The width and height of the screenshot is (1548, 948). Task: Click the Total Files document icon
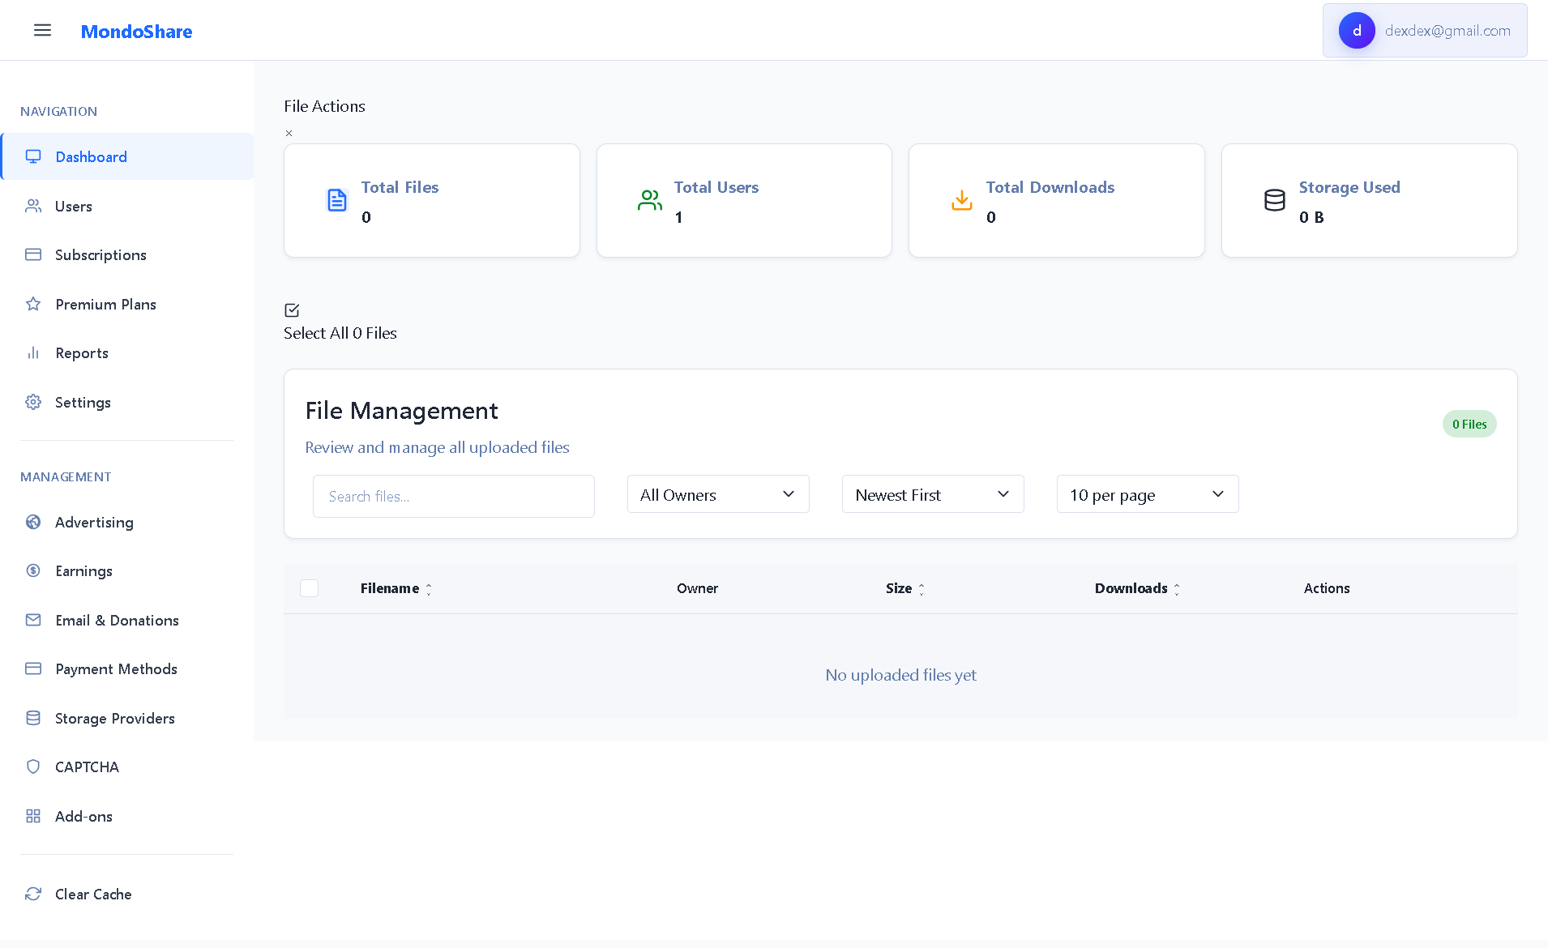(x=337, y=200)
